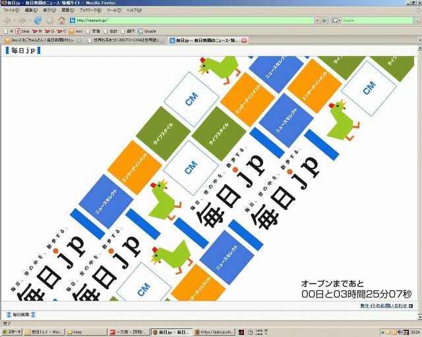
Task: Expand hidden system tray icons arrow
Action: 382,332
